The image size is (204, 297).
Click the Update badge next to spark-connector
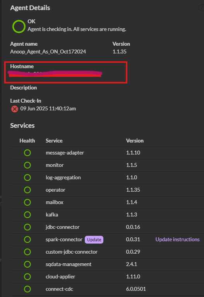pyautogui.click(x=94, y=240)
